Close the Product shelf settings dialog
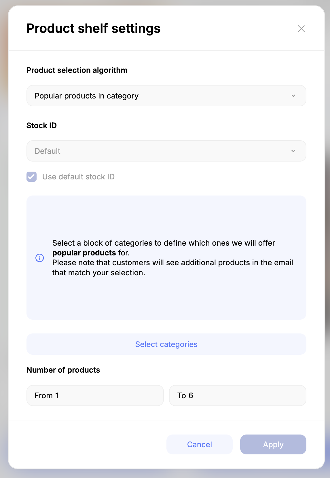Viewport: 330px width, 478px height. click(301, 29)
